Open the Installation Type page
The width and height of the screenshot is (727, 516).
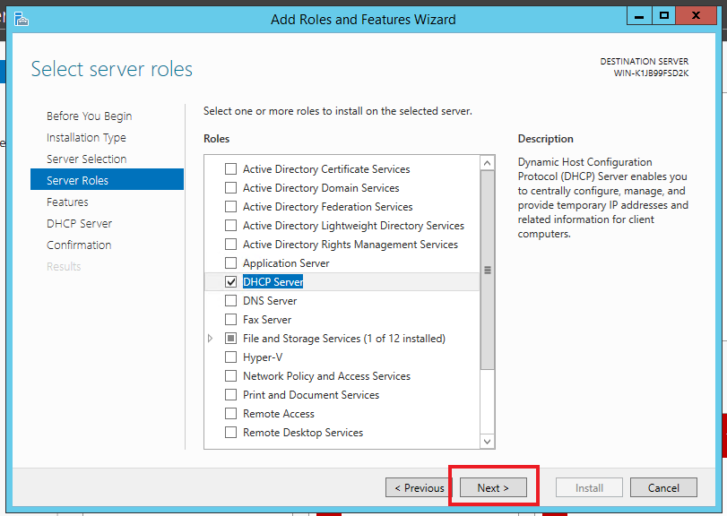pyautogui.click(x=86, y=138)
